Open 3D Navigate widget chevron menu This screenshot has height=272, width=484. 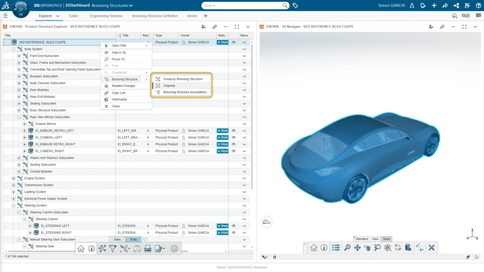pyautogui.click(x=475, y=27)
